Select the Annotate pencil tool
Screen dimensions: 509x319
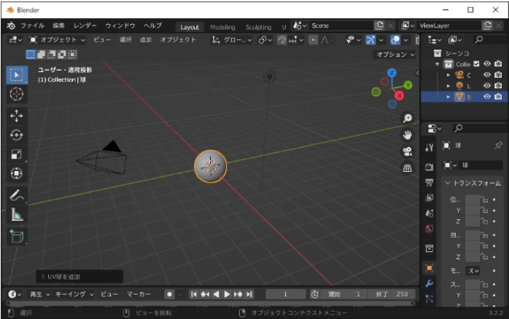(x=17, y=194)
